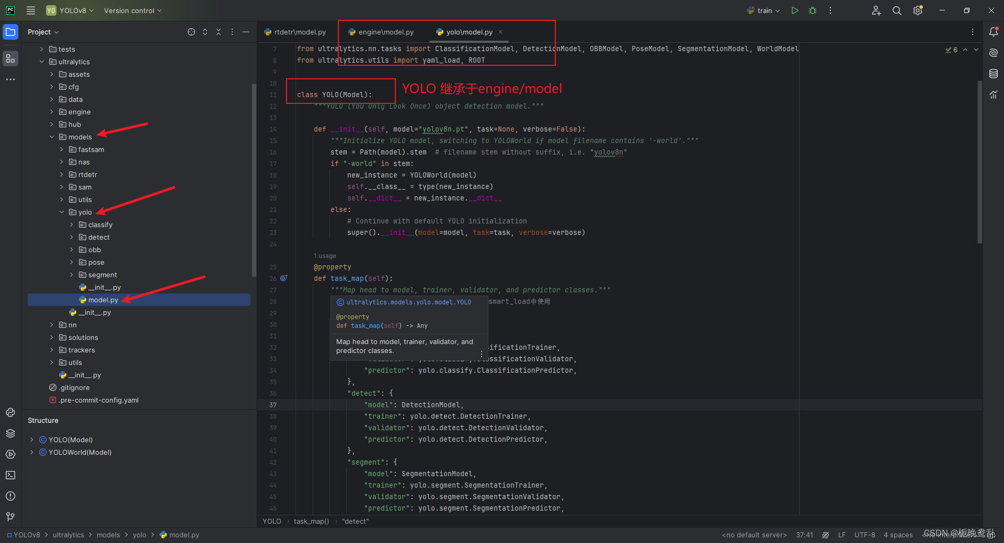Close the yolo\model.py tab

point(500,32)
